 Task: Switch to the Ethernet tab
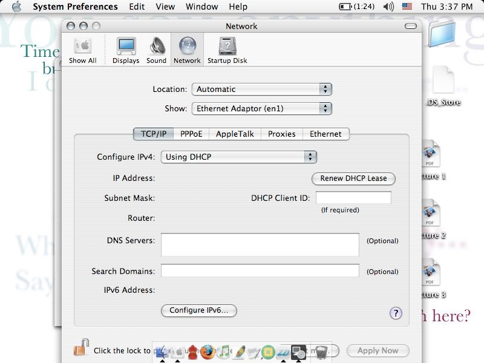pos(326,134)
